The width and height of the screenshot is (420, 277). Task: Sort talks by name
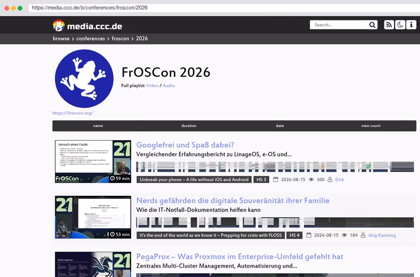[98, 126]
